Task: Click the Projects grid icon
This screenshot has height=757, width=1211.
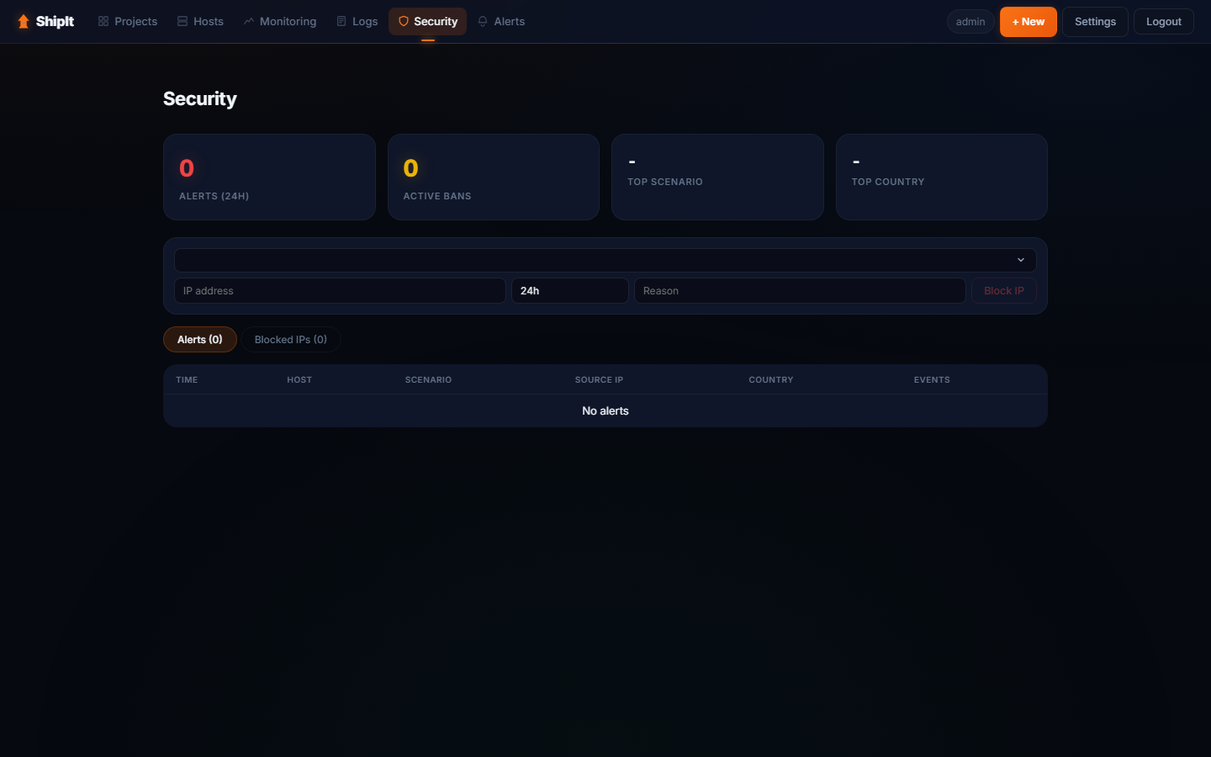Action: coord(103,22)
